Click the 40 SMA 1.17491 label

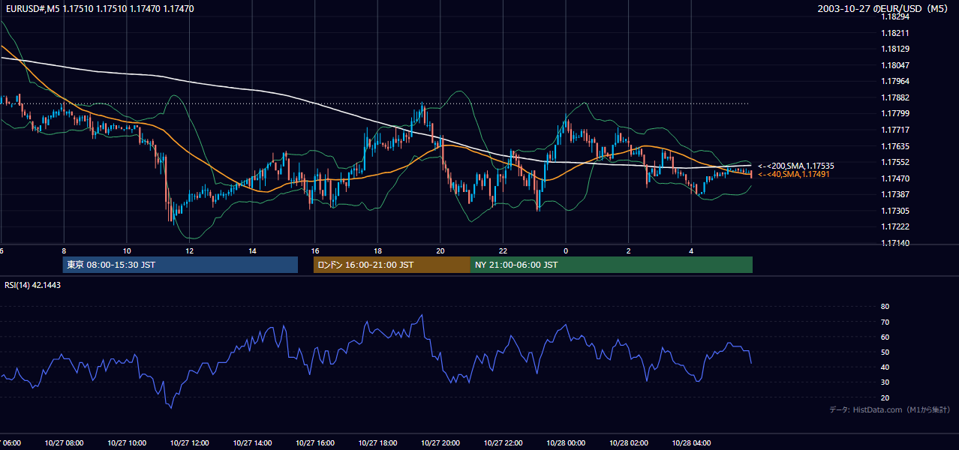tap(794, 174)
